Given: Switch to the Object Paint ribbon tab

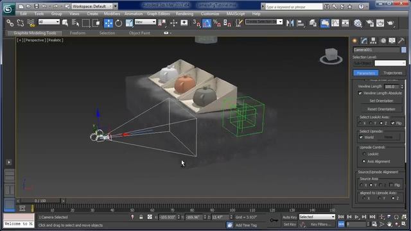Looking at the screenshot, I should (139, 33).
